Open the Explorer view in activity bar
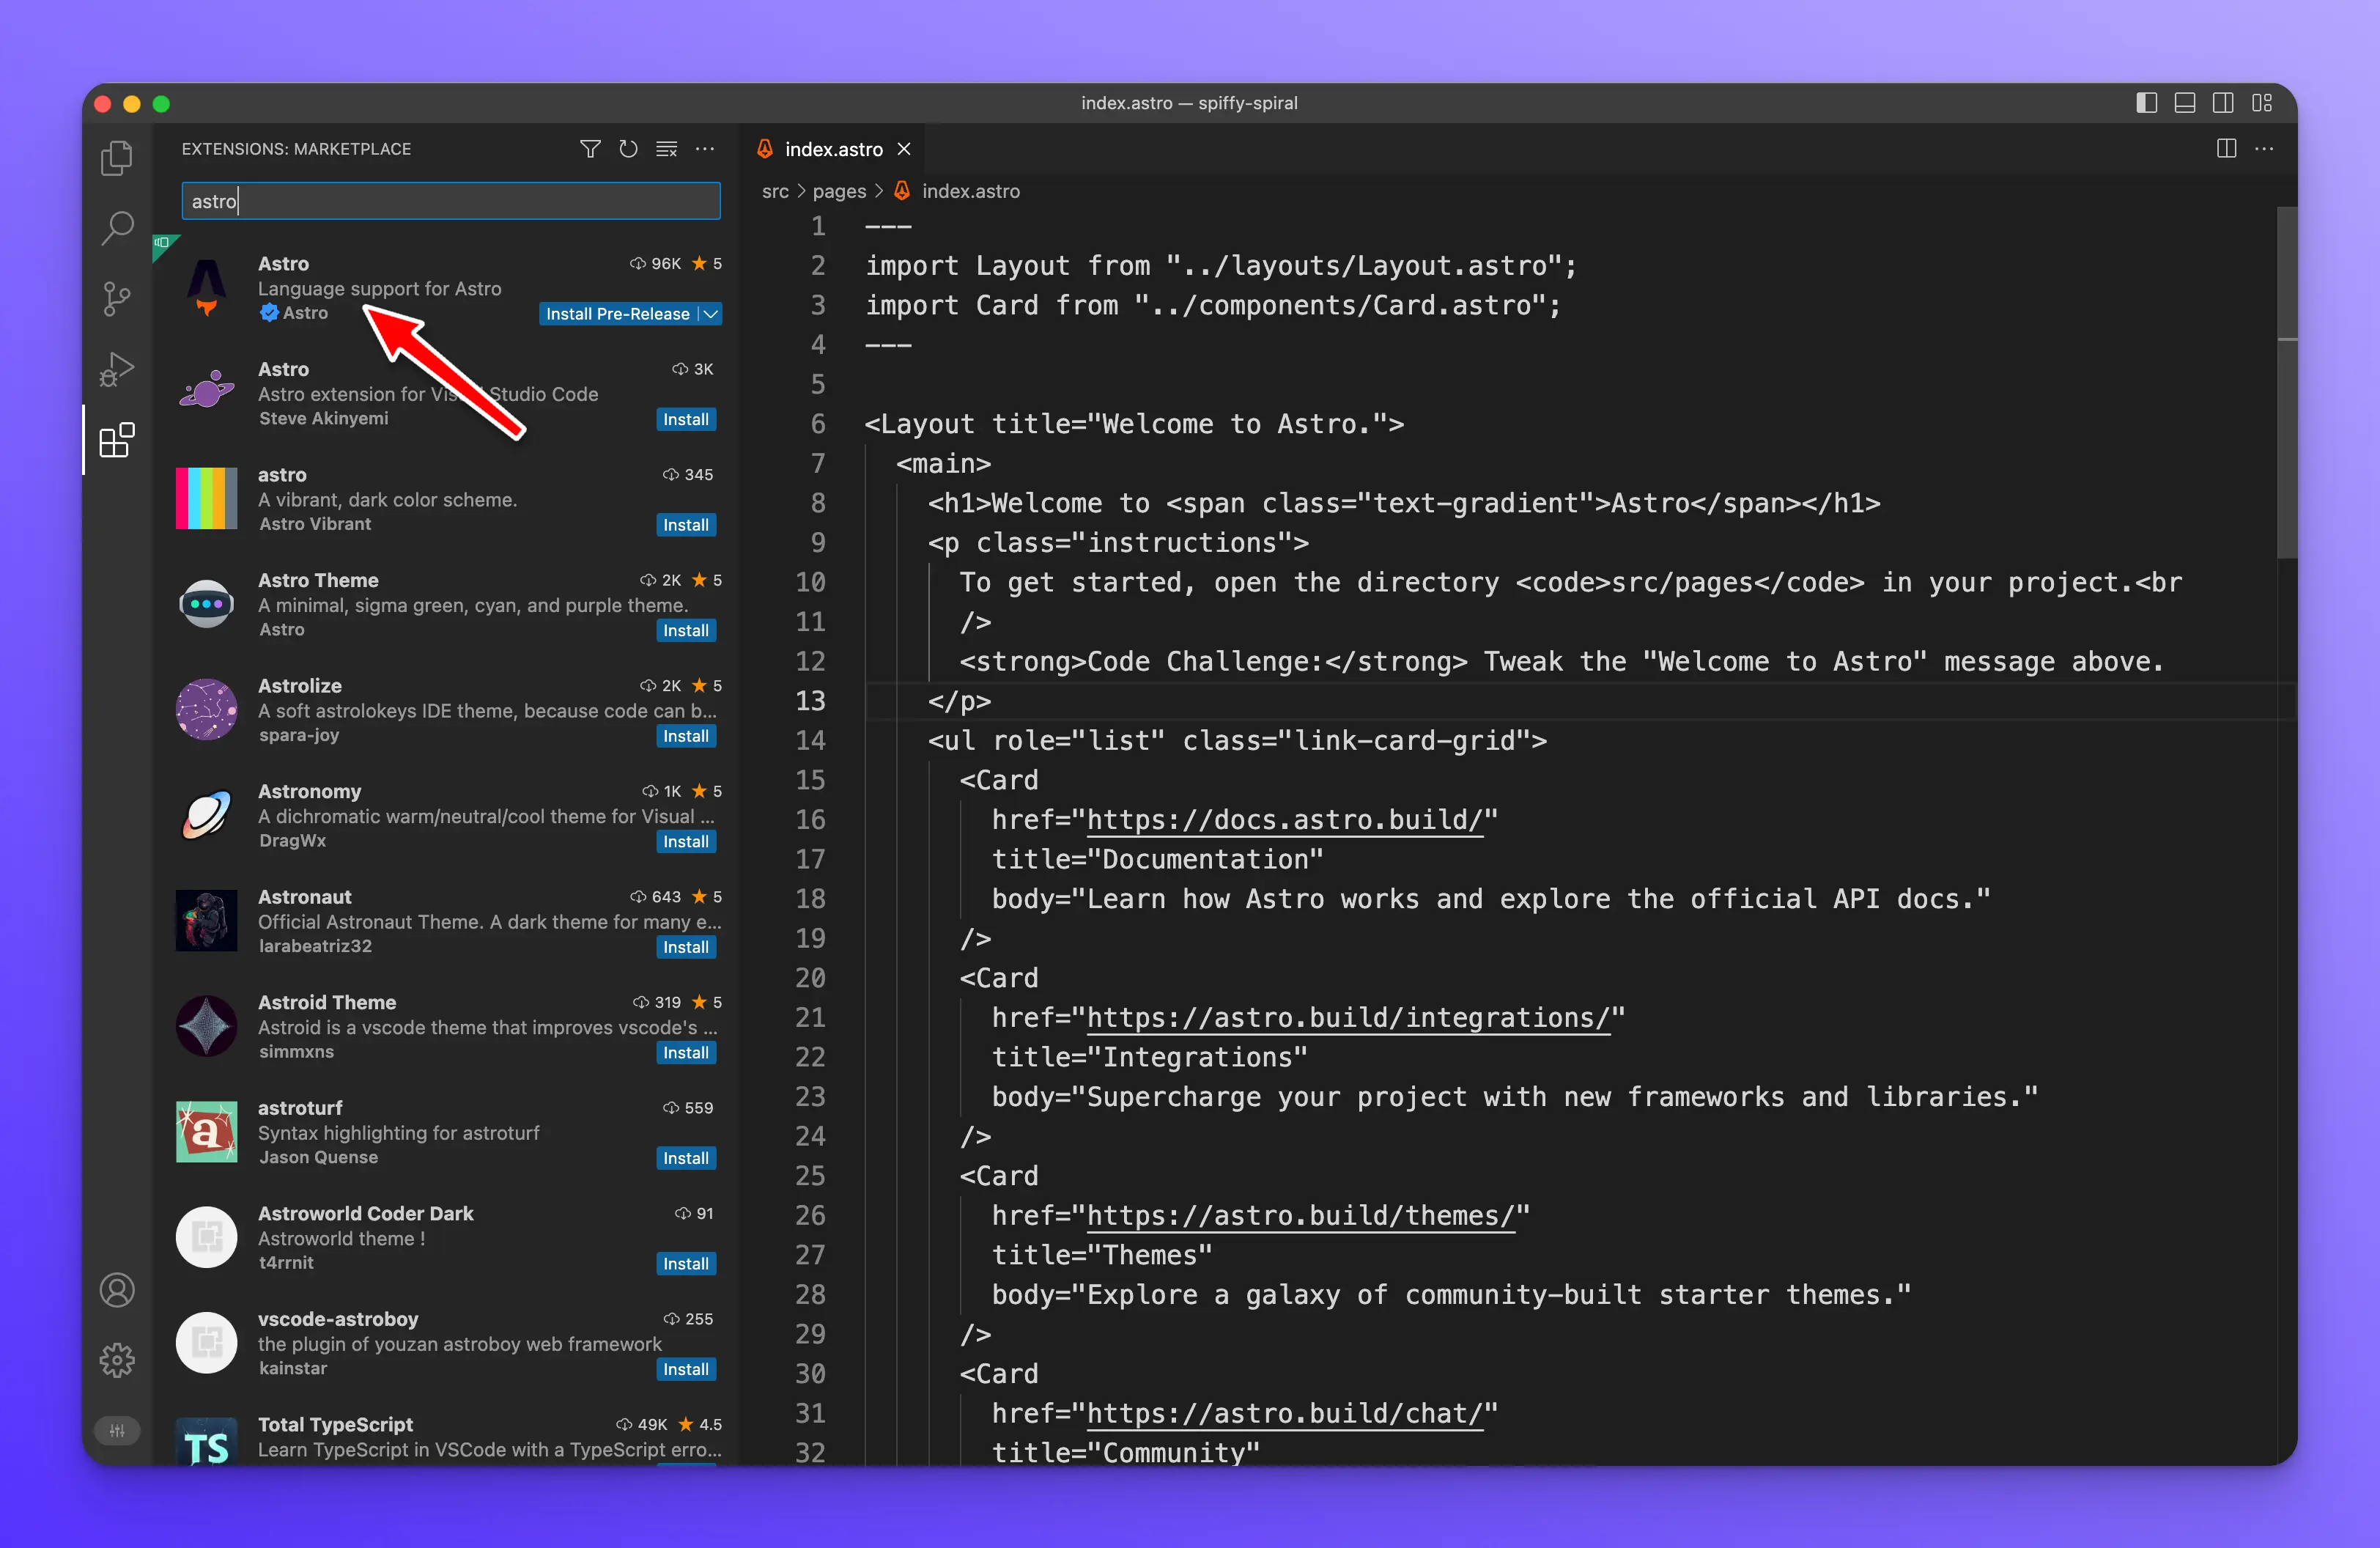 tap(117, 158)
